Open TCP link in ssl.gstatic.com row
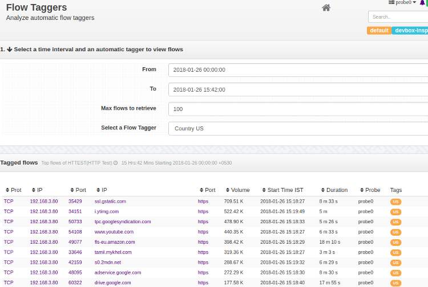The width and height of the screenshot is (428, 287). tap(9, 202)
